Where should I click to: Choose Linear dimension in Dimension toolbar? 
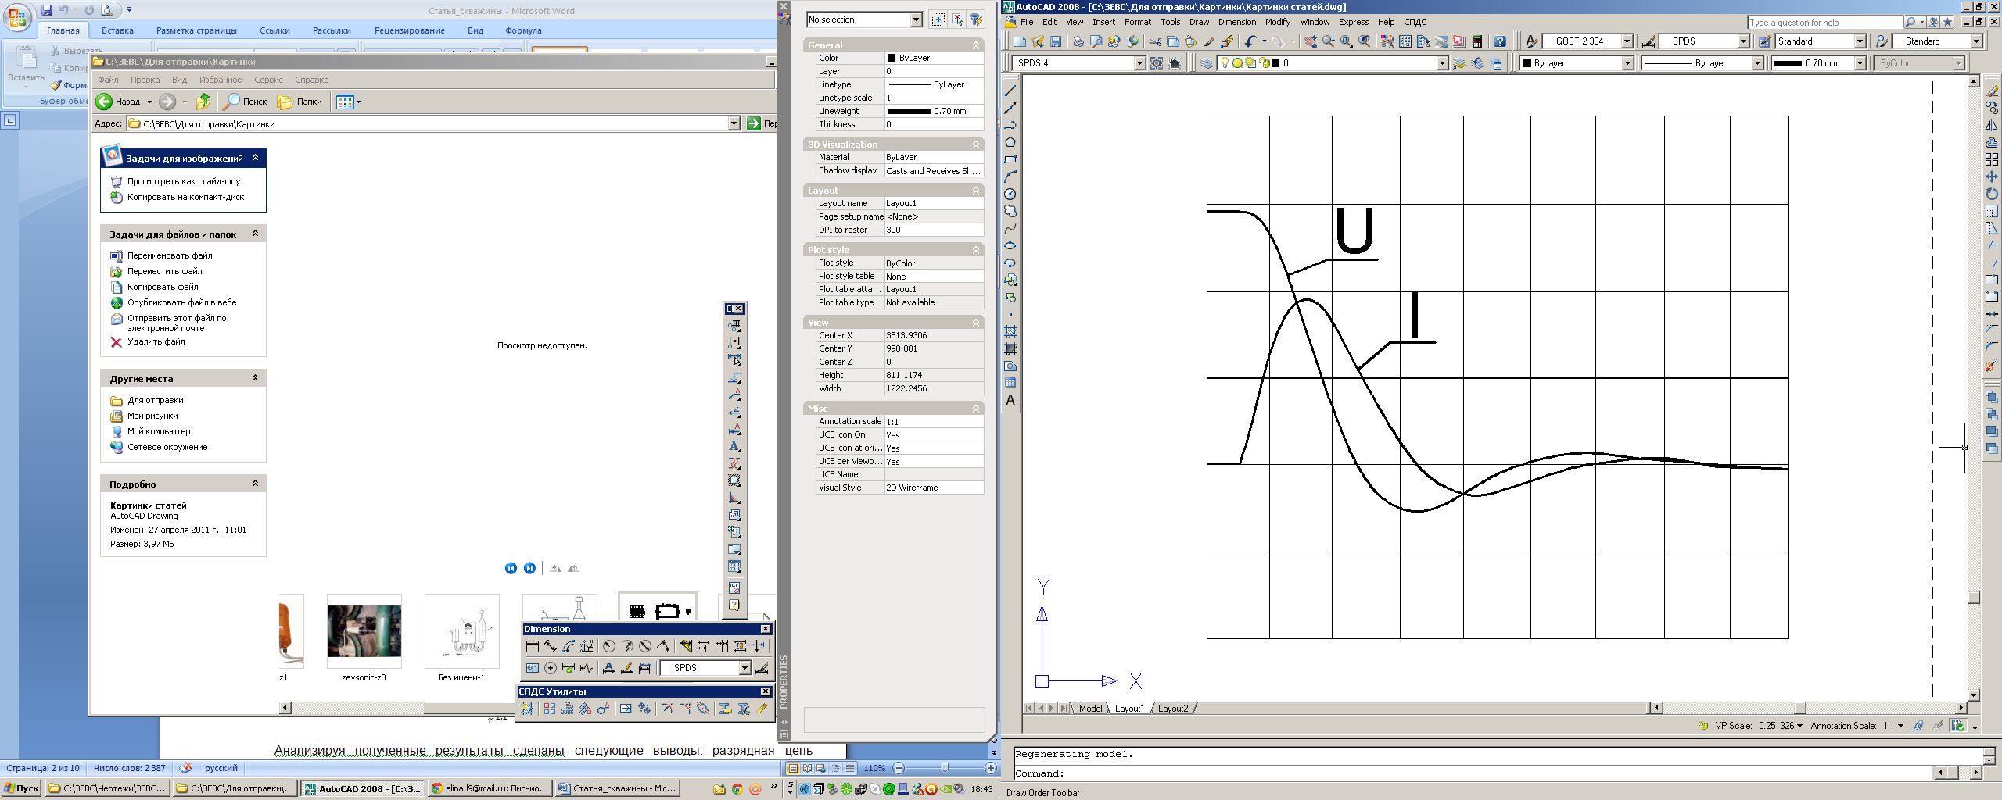[x=533, y=647]
